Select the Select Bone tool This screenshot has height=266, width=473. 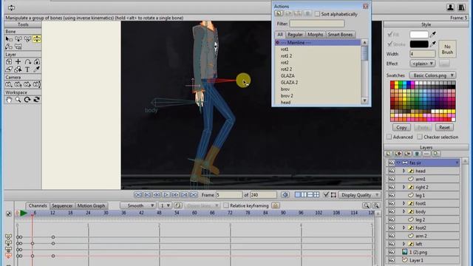pos(9,39)
